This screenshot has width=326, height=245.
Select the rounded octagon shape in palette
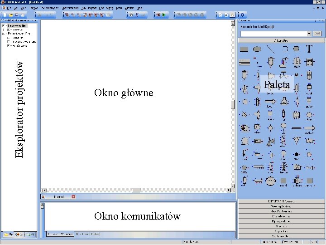296,49
